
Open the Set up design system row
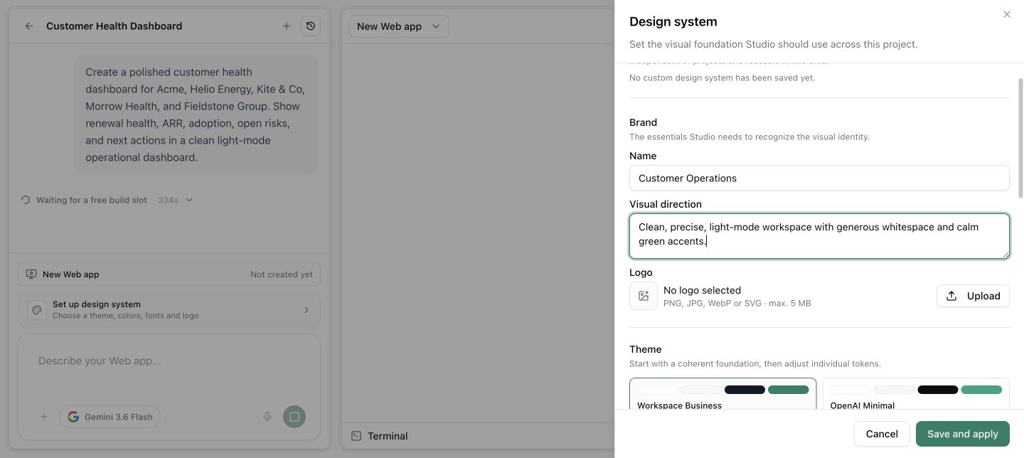point(169,309)
